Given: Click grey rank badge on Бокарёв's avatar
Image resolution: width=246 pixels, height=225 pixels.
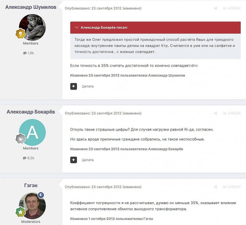Looking at the screenshot, I should click(20, 138).
